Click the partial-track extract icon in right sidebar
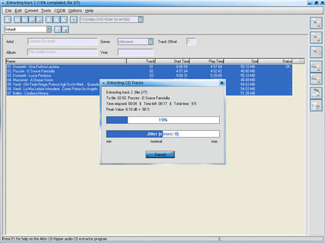This screenshot has width=325, height=243. (x=316, y=52)
